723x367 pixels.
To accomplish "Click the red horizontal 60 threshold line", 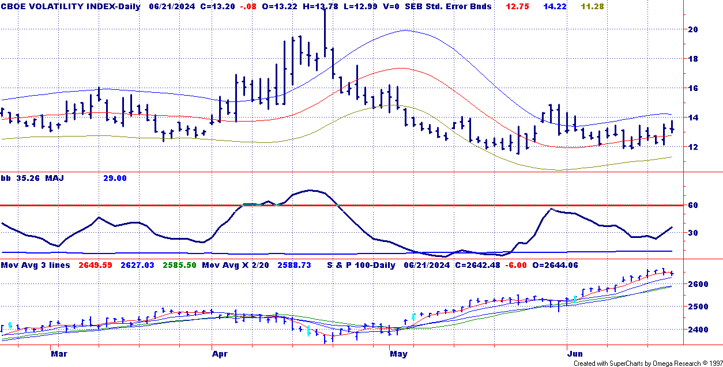I will pyautogui.click(x=342, y=205).
